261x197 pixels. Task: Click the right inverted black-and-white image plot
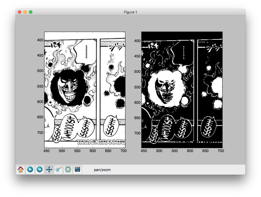click(x=182, y=90)
